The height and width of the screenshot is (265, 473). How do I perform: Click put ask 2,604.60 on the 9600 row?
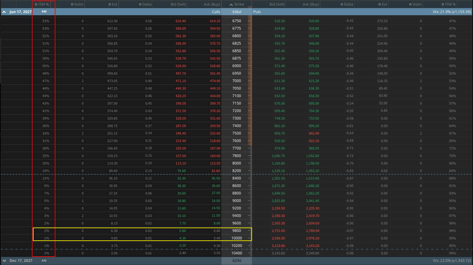tap(313, 223)
